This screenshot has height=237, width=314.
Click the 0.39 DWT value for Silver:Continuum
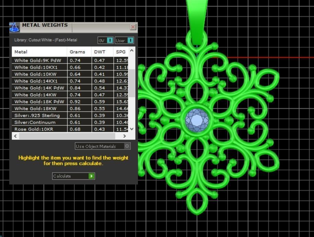100,122
